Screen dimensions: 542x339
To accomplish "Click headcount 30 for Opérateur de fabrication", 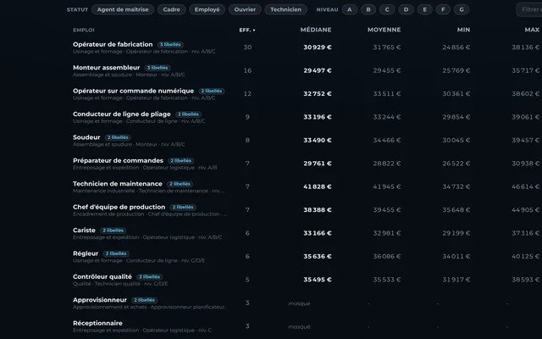I will [x=247, y=47].
